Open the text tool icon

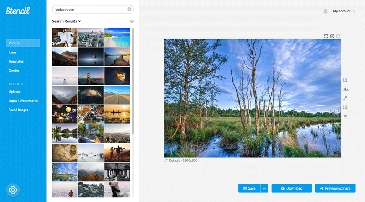pyautogui.click(x=345, y=89)
